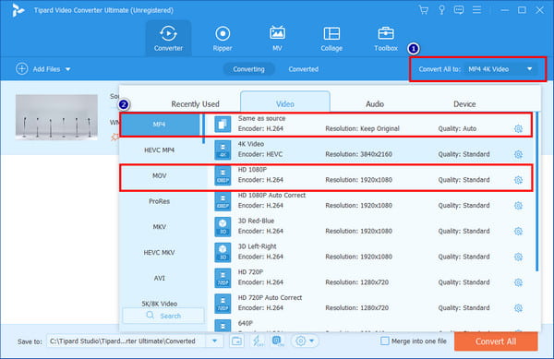Viewport: 554px width, 359px height.
Task: Select HEVC MP4 format in sidebar
Action: [160, 150]
